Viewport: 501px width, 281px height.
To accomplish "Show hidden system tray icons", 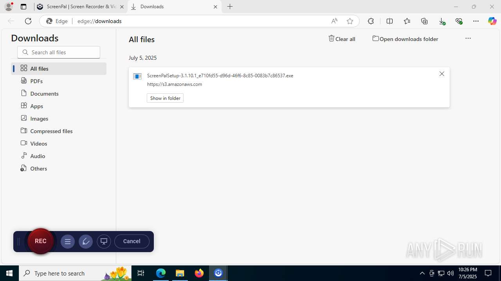I will tap(422, 273).
